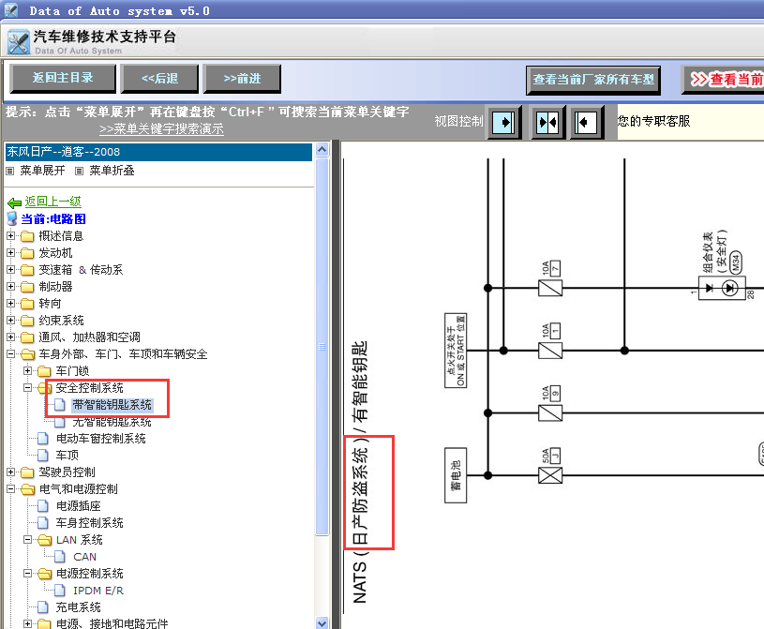Viewport: 764px width, 629px height.
Task: Collapse the 车身外部、车门、车顶和车辆安全 node
Action: [x=10, y=353]
